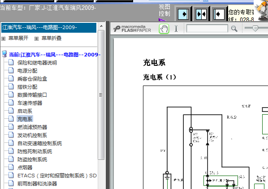268x189 pixels.
Task: Click the page icon beside 点烟器
Action: tap(11, 168)
